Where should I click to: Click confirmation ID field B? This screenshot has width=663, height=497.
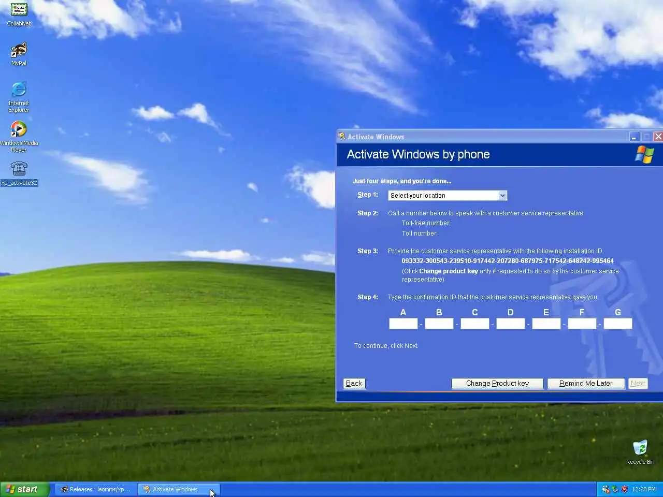click(439, 324)
